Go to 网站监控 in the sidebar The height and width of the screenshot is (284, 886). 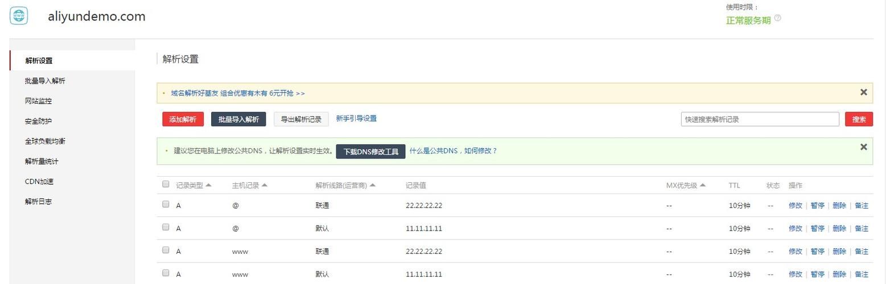pos(38,101)
